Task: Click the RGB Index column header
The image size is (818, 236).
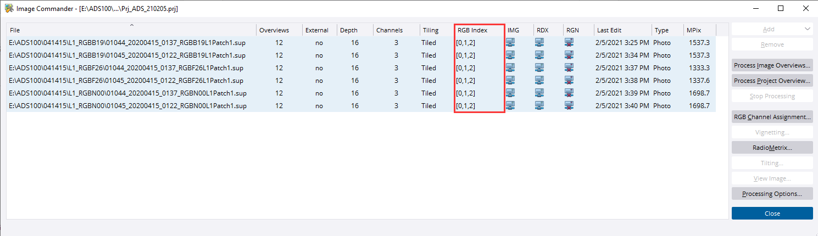Action: click(472, 30)
